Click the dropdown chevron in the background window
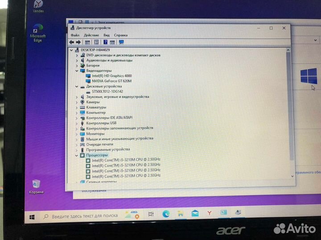 pos(315,40)
